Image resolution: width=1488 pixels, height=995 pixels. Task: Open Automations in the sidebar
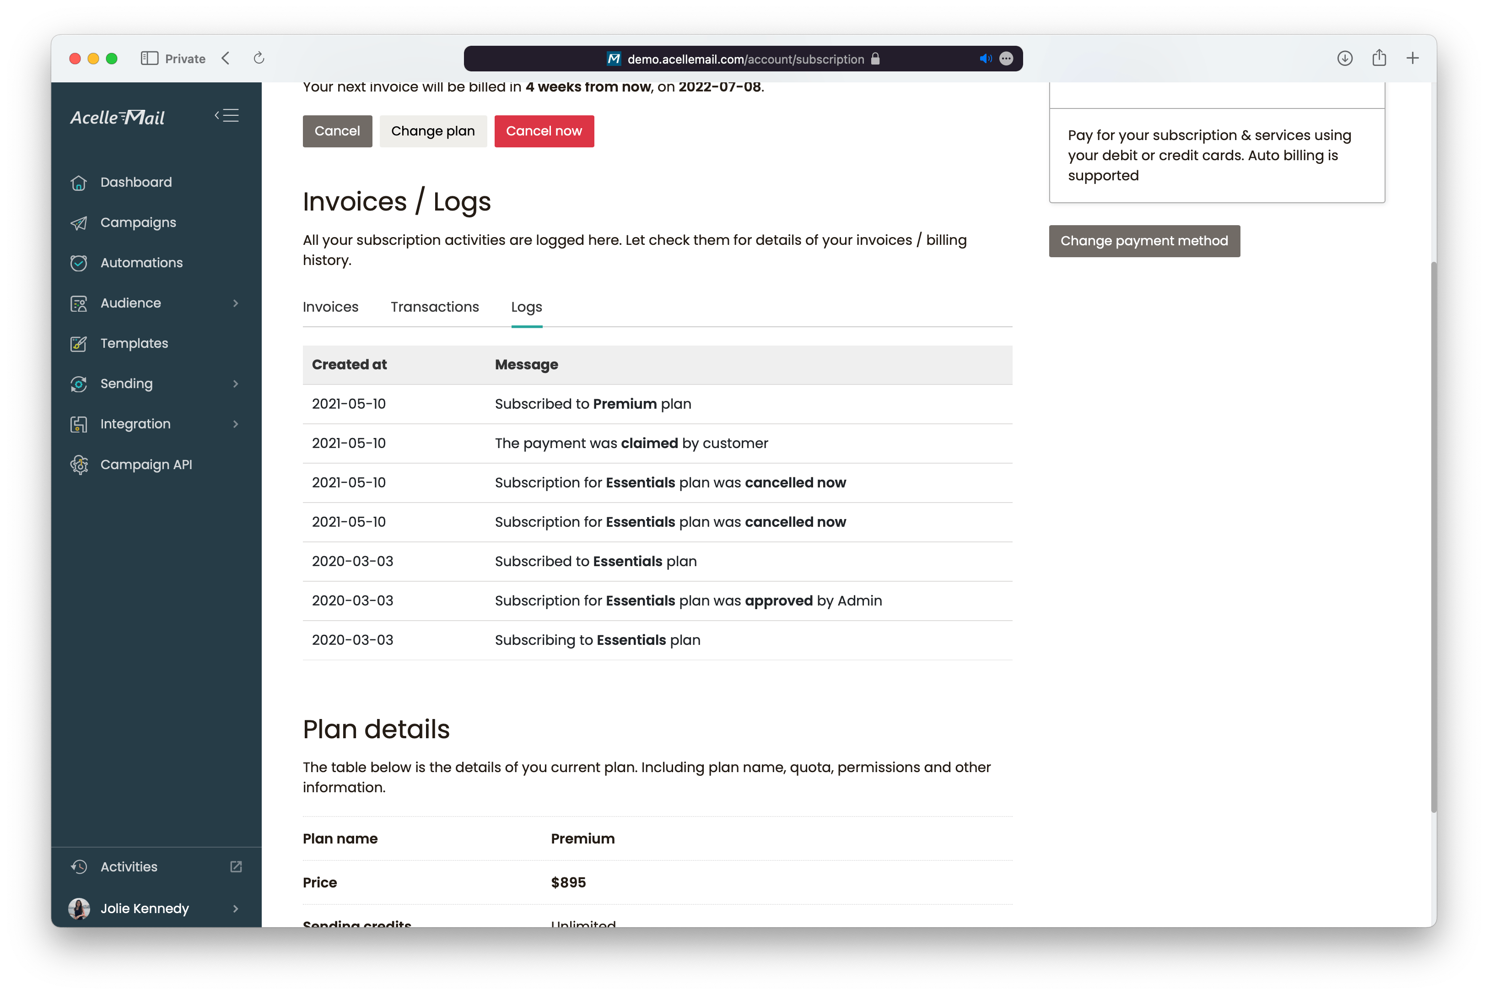(x=141, y=263)
